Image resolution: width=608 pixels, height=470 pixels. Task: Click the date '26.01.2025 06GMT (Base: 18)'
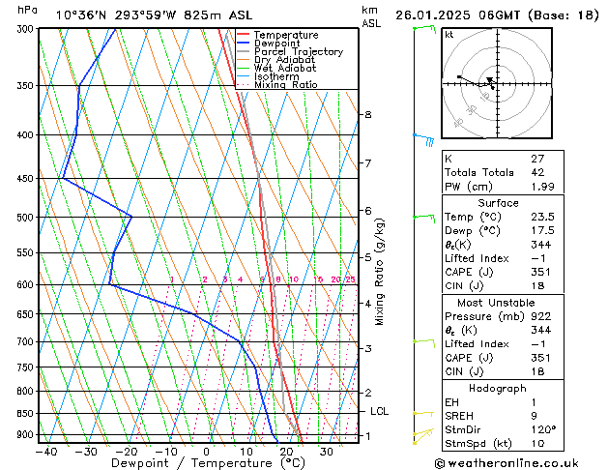tap(497, 15)
